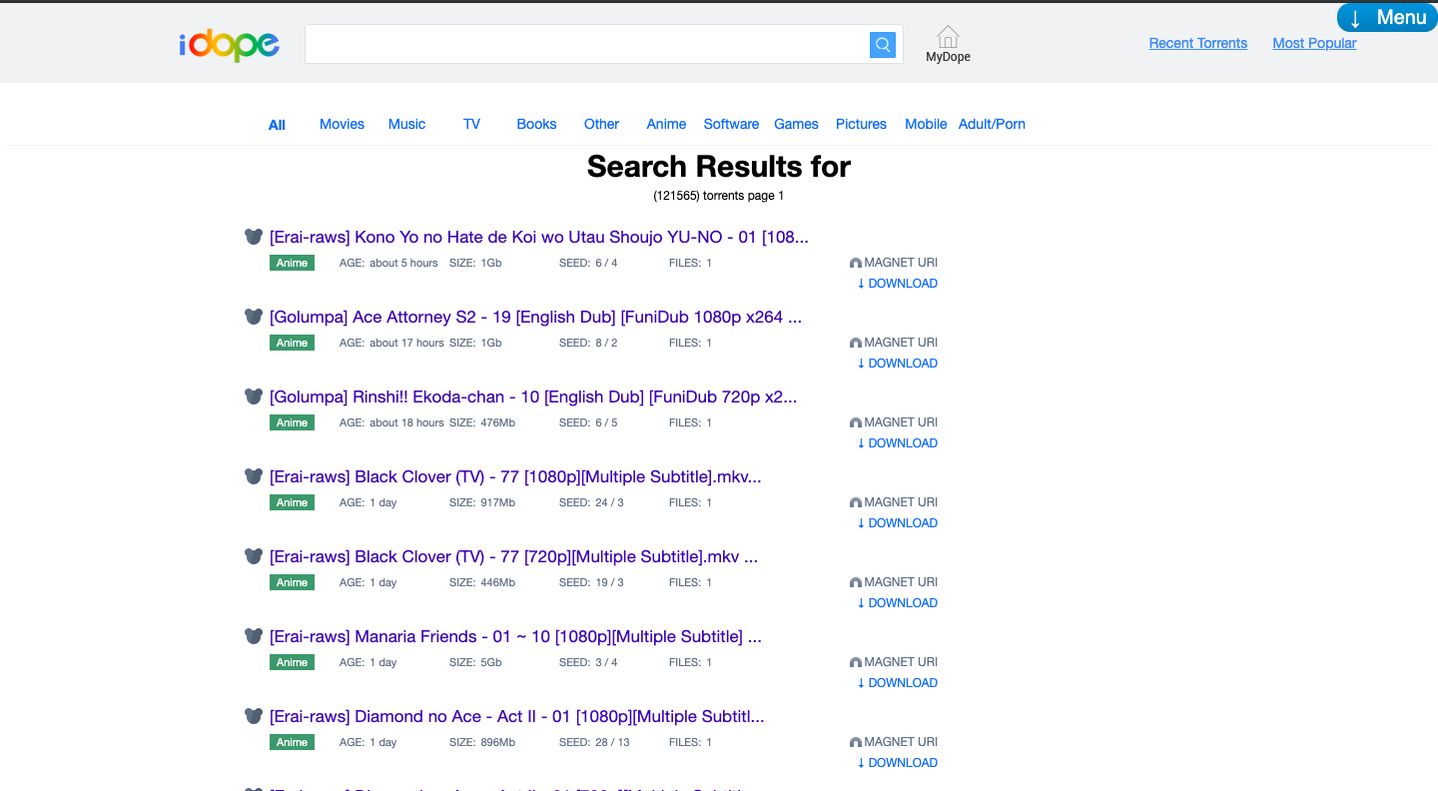This screenshot has width=1438, height=791.
Task: Click MAGNET URI for Diamond no Ace torrent
Action: point(894,742)
